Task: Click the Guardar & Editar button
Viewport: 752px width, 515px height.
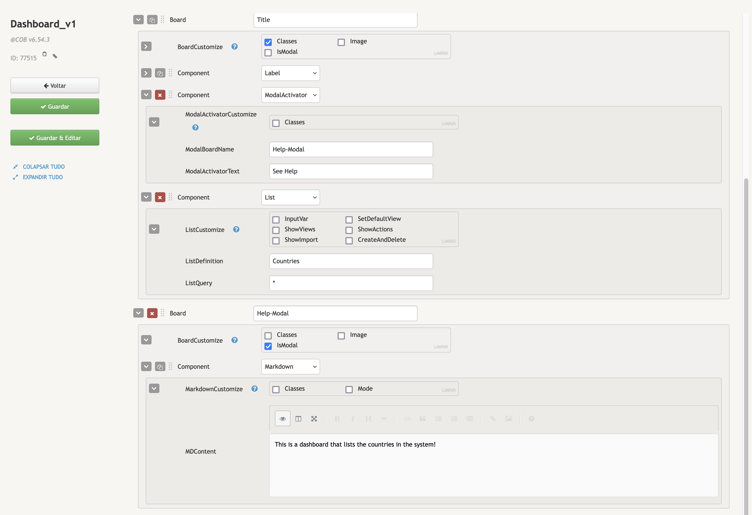Action: tap(55, 137)
